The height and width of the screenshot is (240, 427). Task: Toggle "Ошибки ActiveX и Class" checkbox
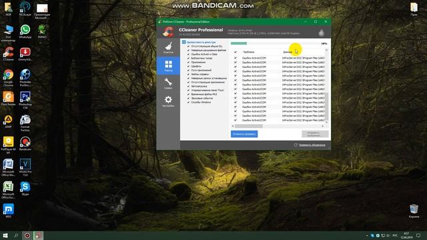click(188, 54)
